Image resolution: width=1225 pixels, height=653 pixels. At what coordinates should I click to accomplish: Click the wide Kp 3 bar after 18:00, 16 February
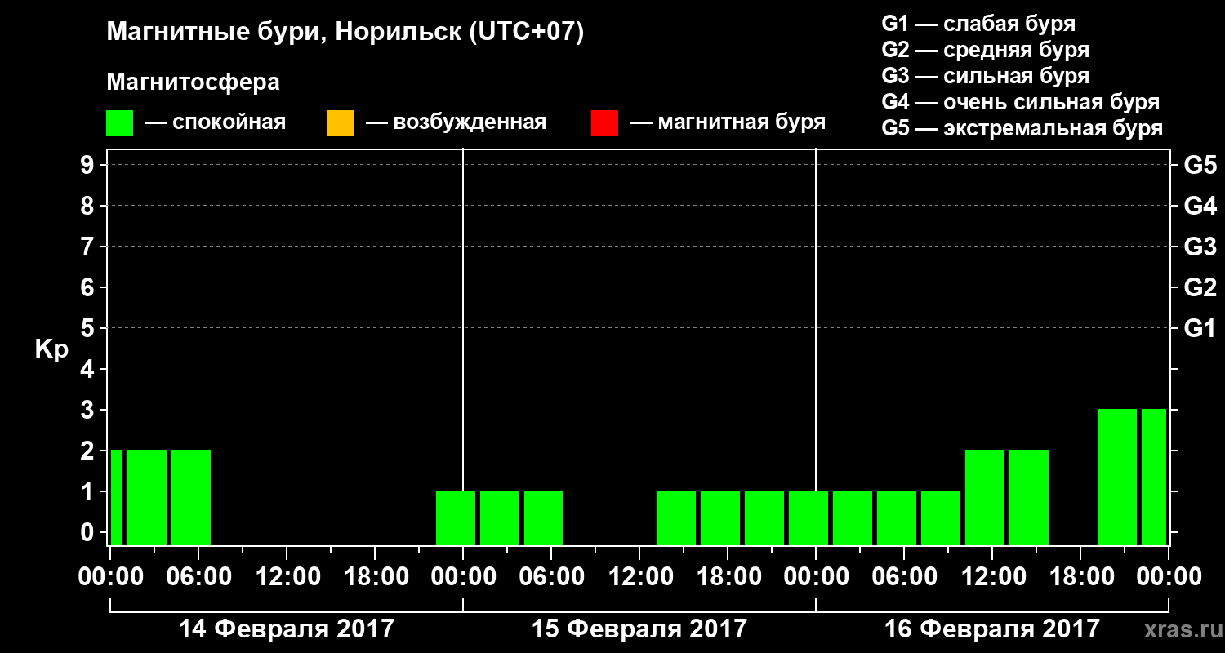tap(1117, 477)
